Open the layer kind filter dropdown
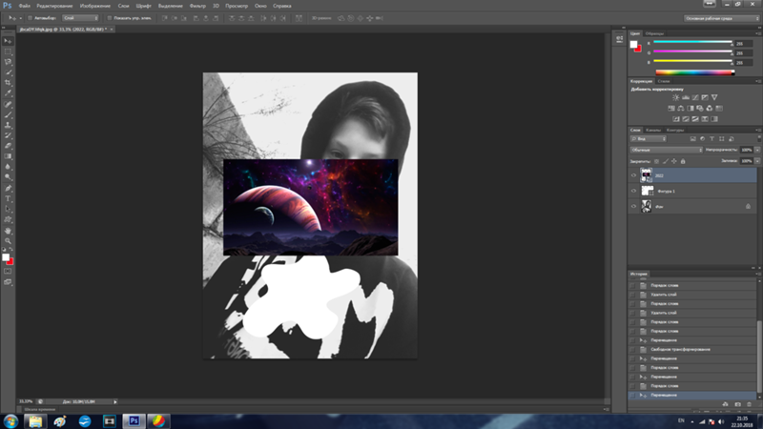The width and height of the screenshot is (763, 429). (x=649, y=139)
